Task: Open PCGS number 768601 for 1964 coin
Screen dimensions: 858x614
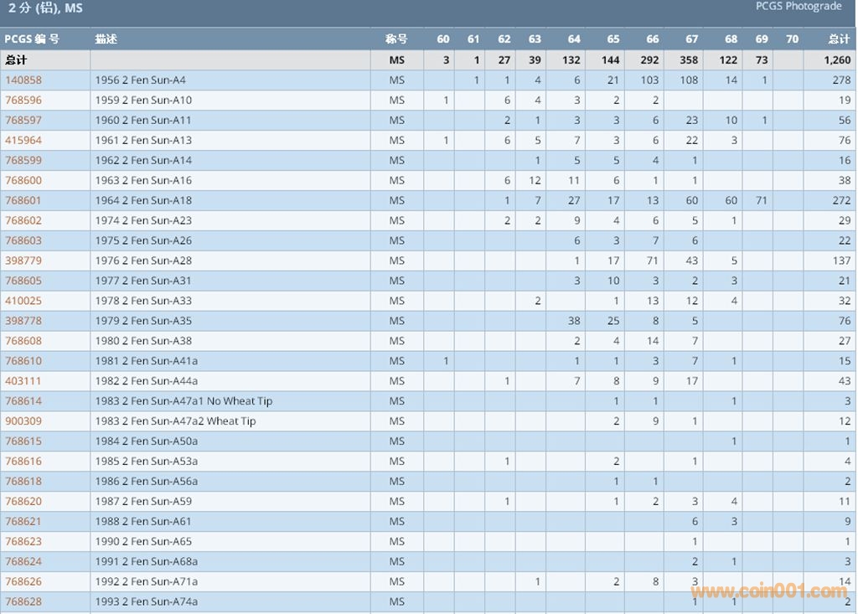Action: click(x=23, y=201)
